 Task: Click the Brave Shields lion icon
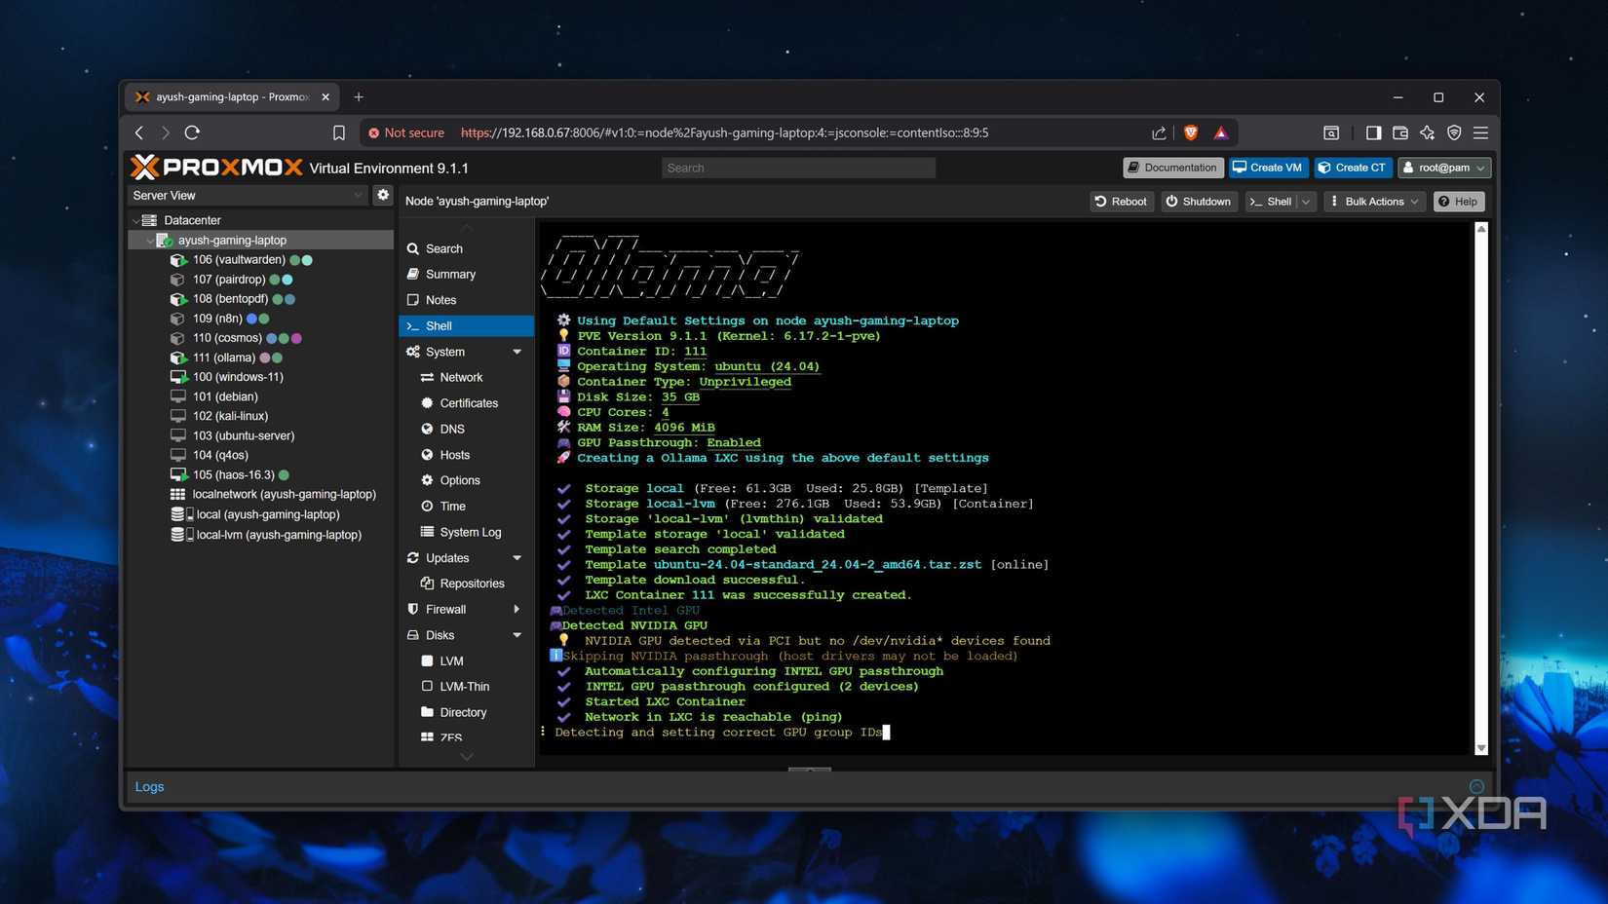1191,132
